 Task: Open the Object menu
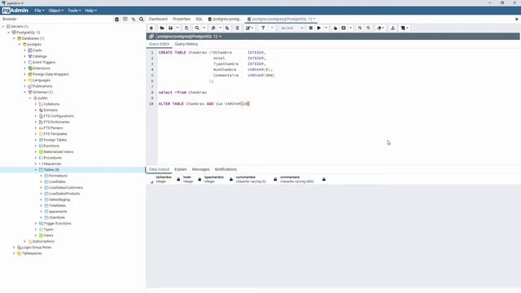[x=55, y=11]
